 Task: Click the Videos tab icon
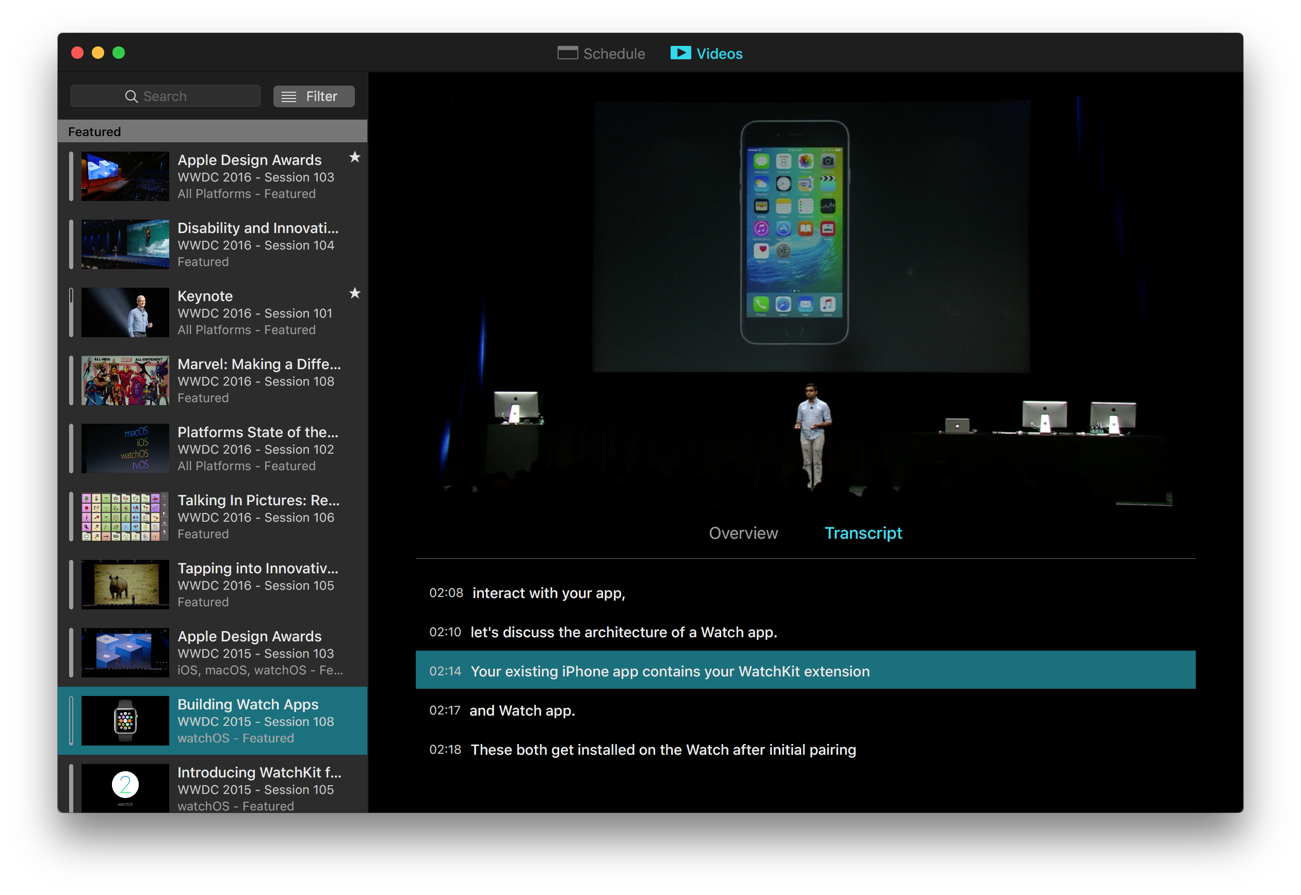click(680, 53)
